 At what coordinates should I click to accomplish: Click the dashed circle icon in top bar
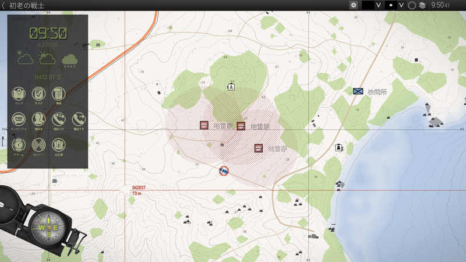(412, 5)
